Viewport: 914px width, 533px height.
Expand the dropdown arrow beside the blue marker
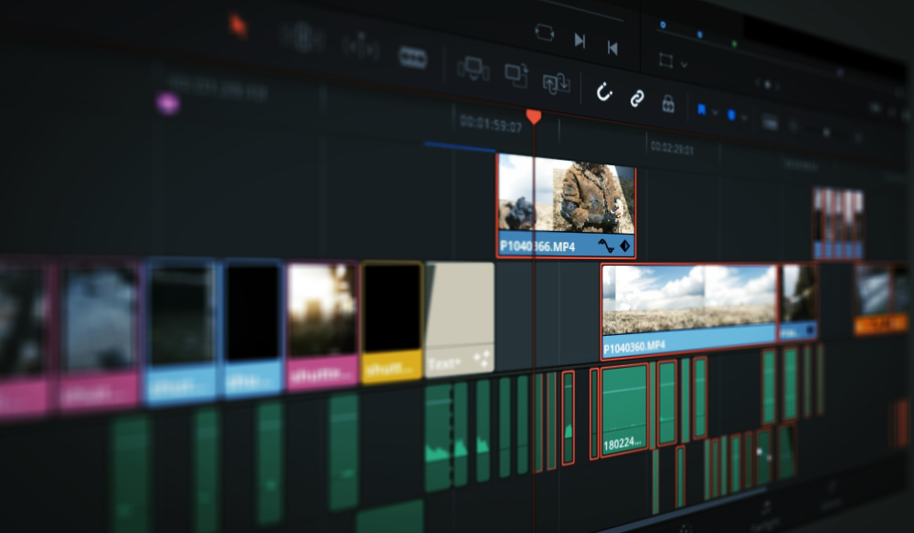744,118
